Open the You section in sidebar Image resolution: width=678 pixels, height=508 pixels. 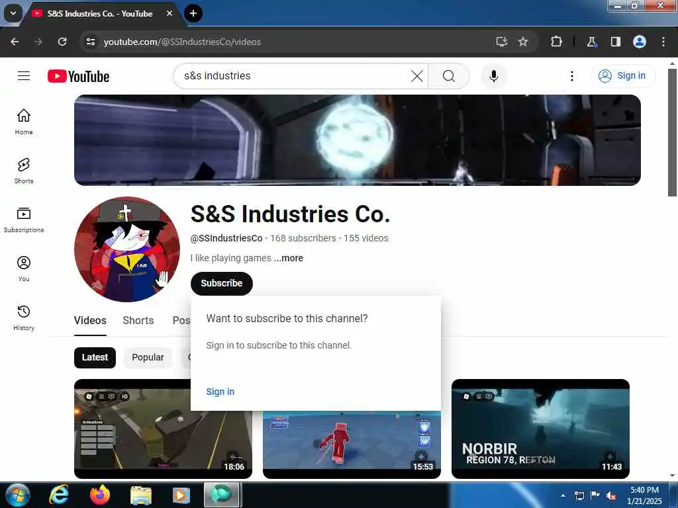tap(24, 269)
